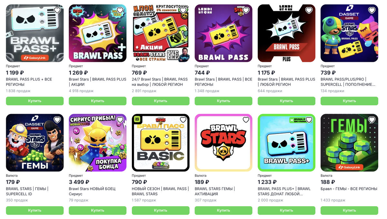Buy the 1 199 ₽ BRAWL PASS PLUS item

[x=35, y=101]
